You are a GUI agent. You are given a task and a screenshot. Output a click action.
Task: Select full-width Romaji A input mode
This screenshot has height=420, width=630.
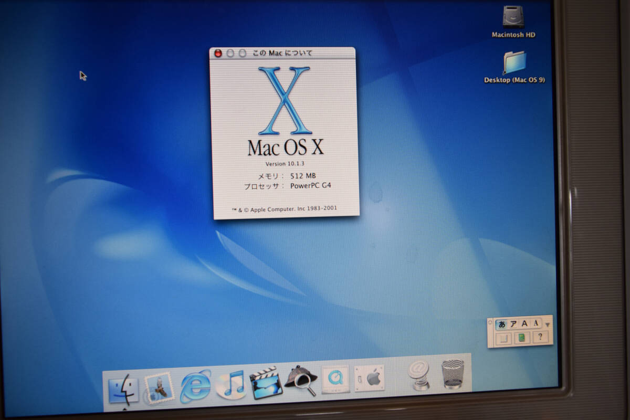[x=524, y=323]
